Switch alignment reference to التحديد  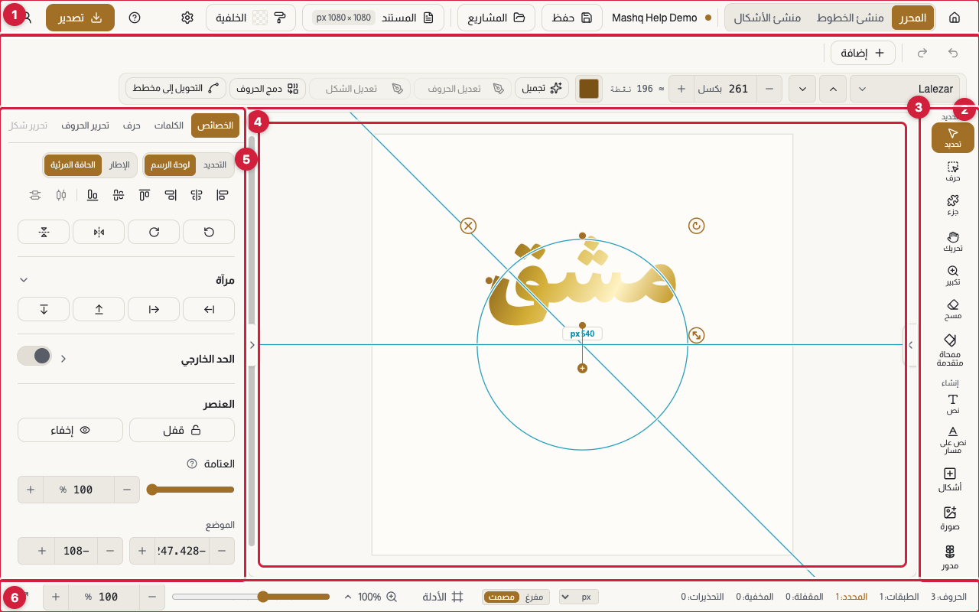213,164
